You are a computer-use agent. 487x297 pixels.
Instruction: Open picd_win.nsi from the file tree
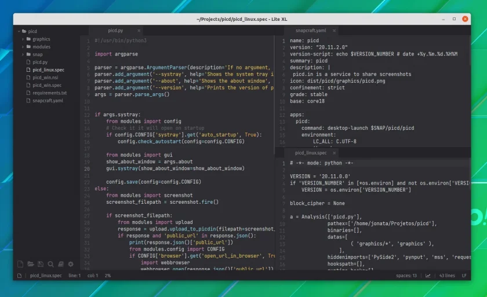(x=45, y=78)
